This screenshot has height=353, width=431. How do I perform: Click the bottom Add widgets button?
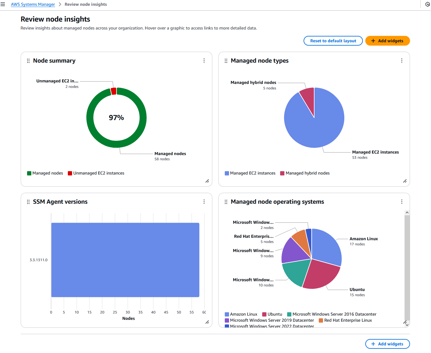click(388, 344)
